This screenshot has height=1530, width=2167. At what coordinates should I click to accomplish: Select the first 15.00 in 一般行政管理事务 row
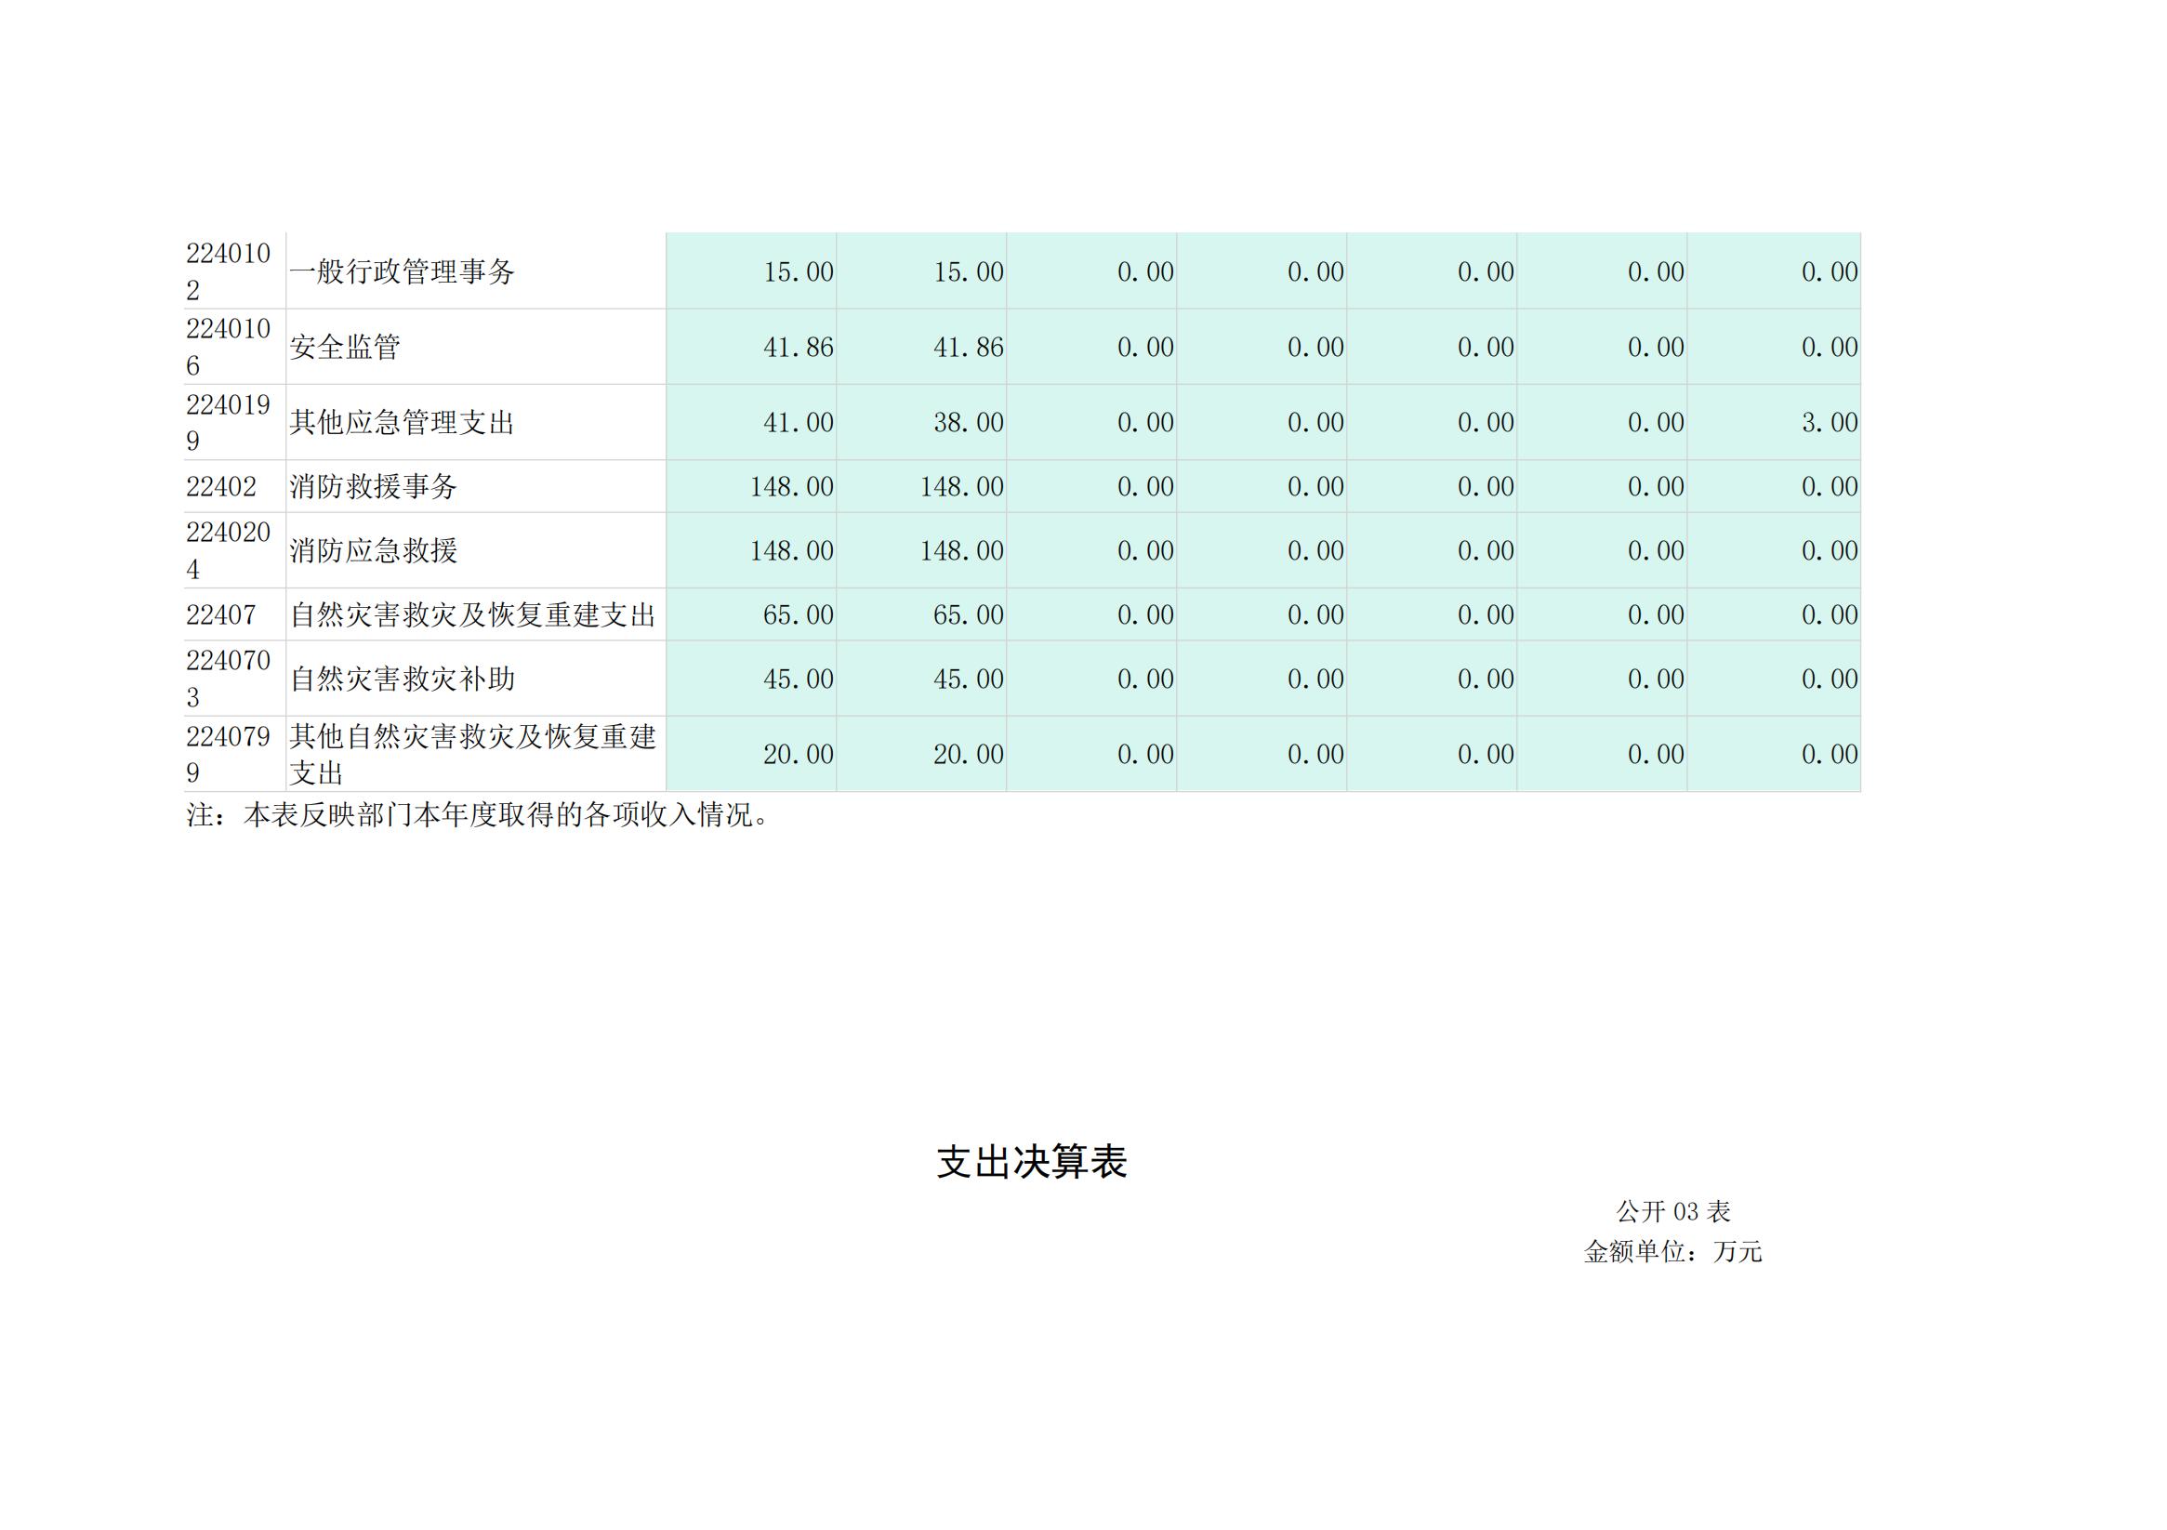coord(799,271)
